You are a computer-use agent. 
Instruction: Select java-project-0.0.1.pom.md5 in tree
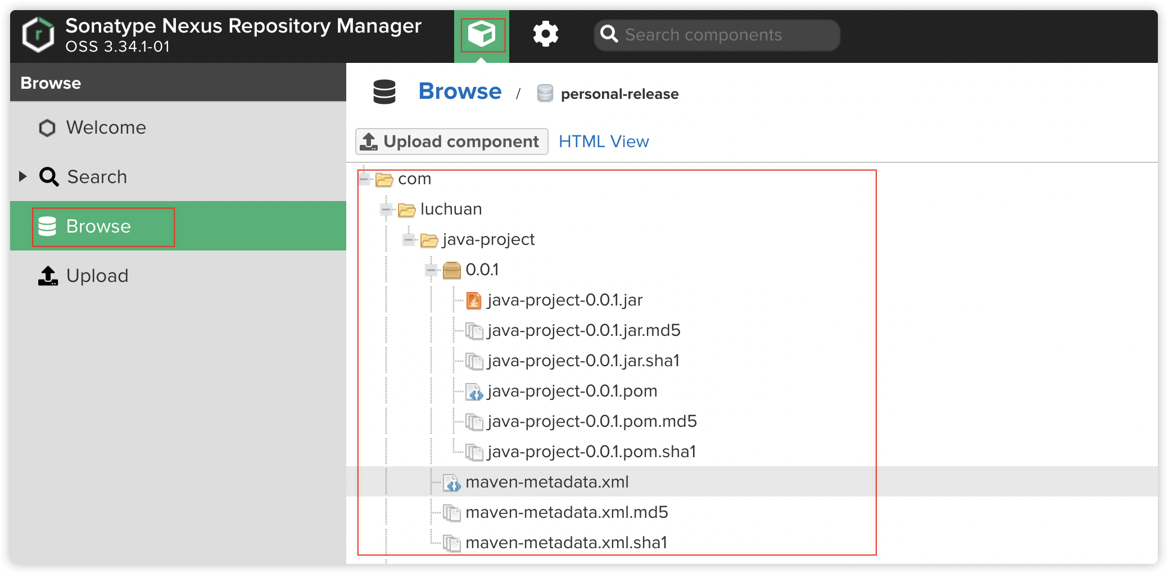click(x=592, y=421)
